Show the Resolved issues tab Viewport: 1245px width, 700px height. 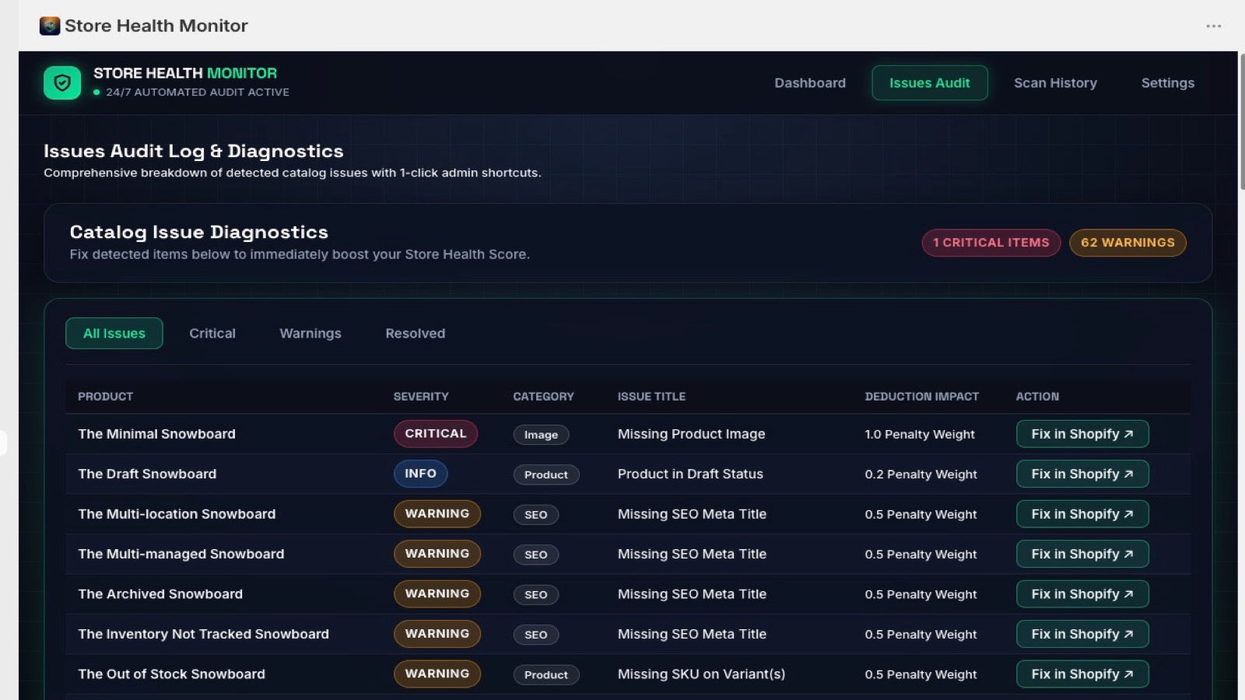tap(415, 333)
